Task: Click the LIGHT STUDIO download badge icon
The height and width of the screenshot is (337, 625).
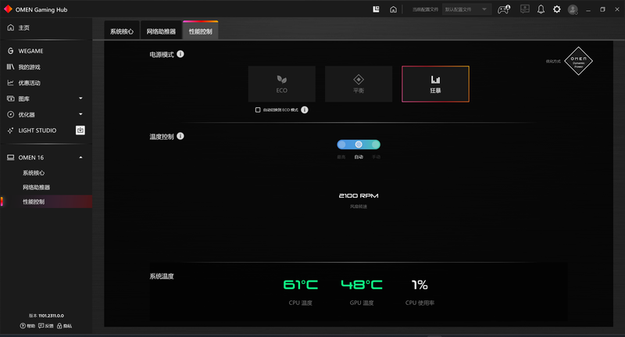Action: tap(80, 130)
